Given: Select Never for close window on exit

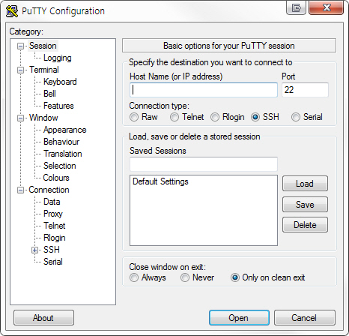Looking at the screenshot, I should [x=185, y=277].
